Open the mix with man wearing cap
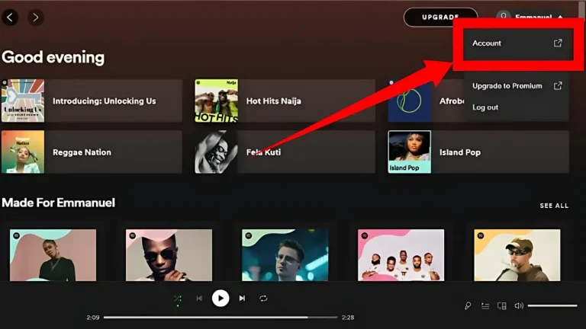This screenshot has width=586, height=329. [517, 255]
